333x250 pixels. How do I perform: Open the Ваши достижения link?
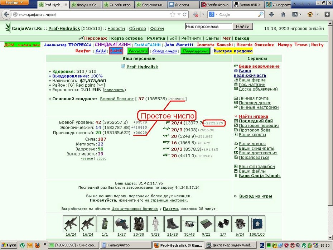[258, 153]
